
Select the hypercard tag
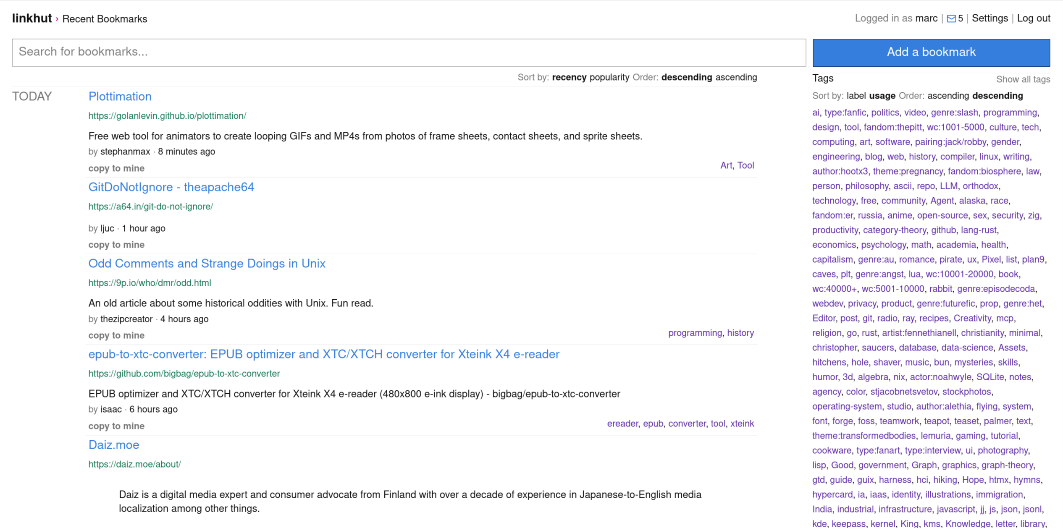pos(832,494)
